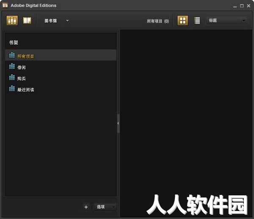Open the 选项 options dropdown

pyautogui.click(x=105, y=207)
